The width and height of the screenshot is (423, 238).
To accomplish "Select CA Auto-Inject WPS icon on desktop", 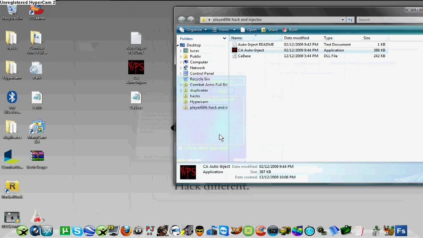I will coord(136,71).
